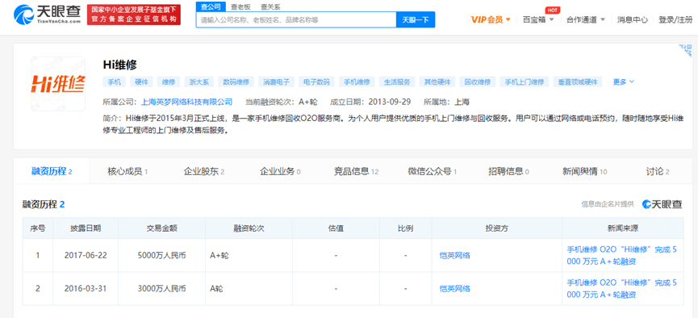Click the 手机维修 tag
Viewport: 698px width, 318px height.
point(357,82)
